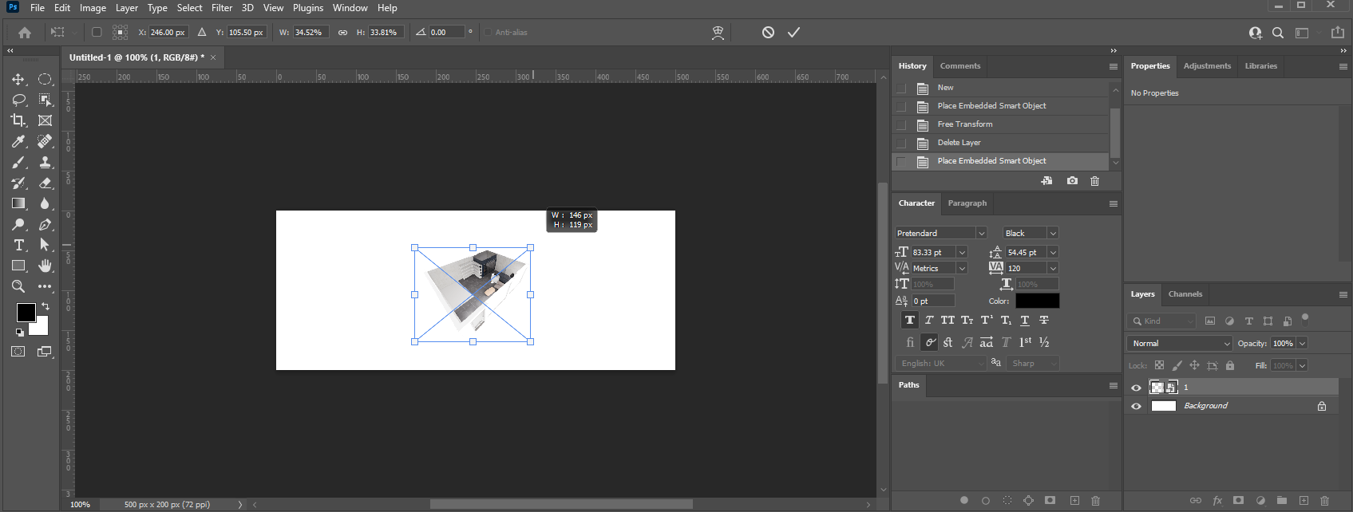This screenshot has height=512, width=1353.
Task: Select the Eraser tool
Action: click(x=45, y=183)
